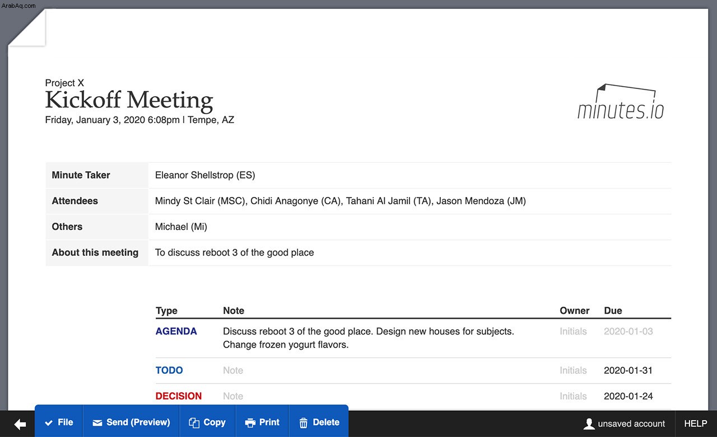Click the Copy pages icon
717x437 pixels.
tap(194, 423)
